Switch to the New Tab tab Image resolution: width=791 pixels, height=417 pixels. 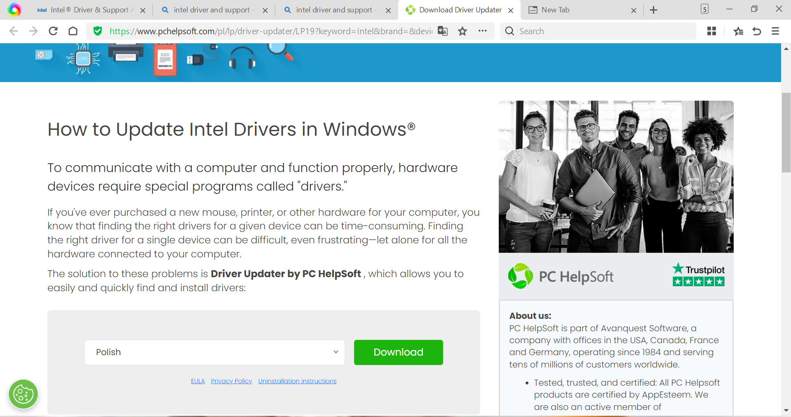click(x=582, y=10)
